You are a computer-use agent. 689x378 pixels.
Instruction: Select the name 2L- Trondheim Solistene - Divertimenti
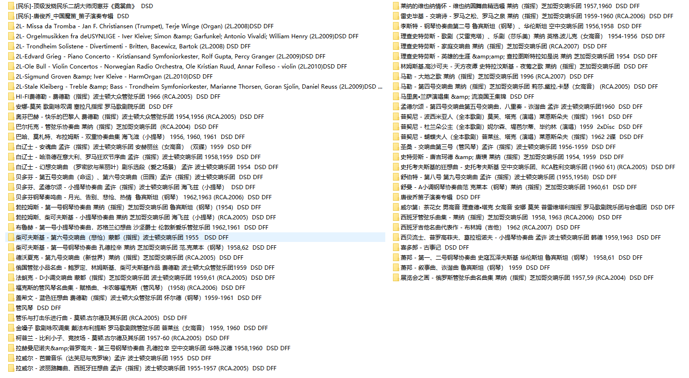pyautogui.click(x=133, y=46)
